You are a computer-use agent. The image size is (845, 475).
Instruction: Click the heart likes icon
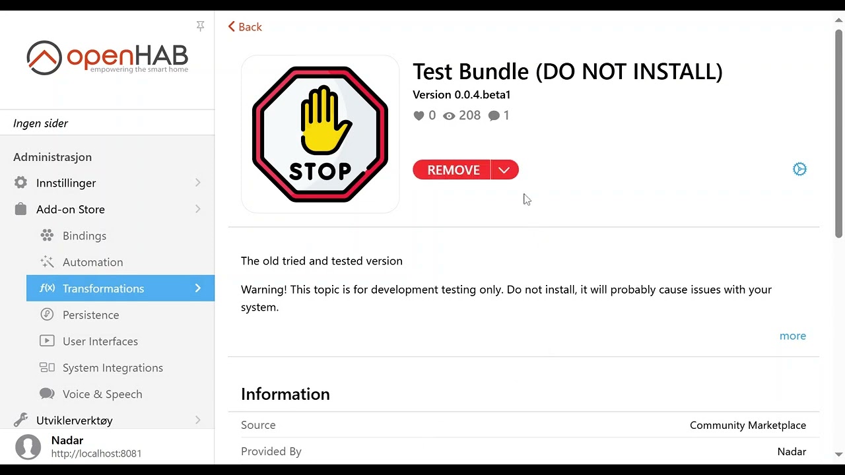419,116
